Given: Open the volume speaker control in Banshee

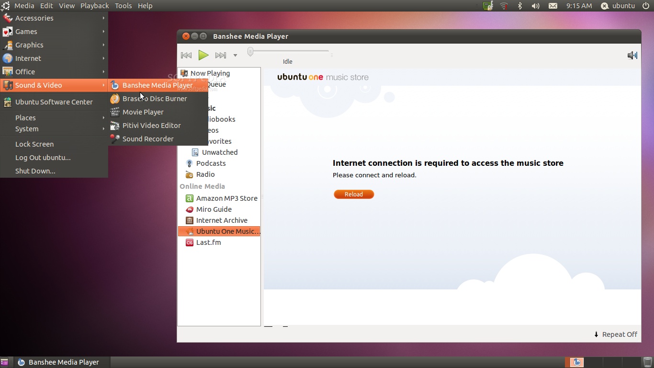Looking at the screenshot, I should click(632, 55).
